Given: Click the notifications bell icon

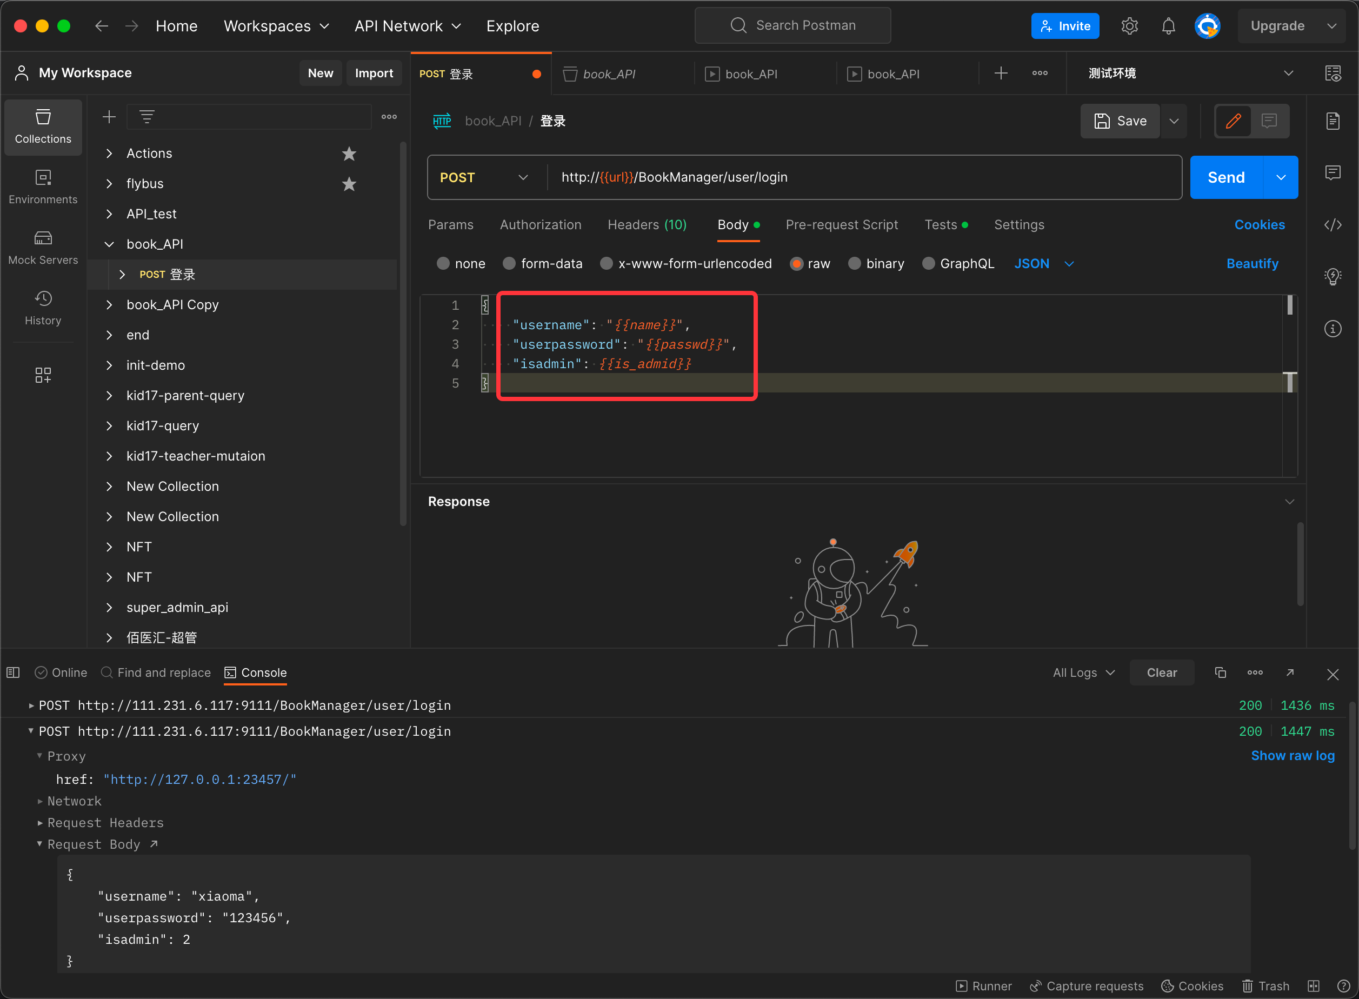Looking at the screenshot, I should [x=1168, y=26].
